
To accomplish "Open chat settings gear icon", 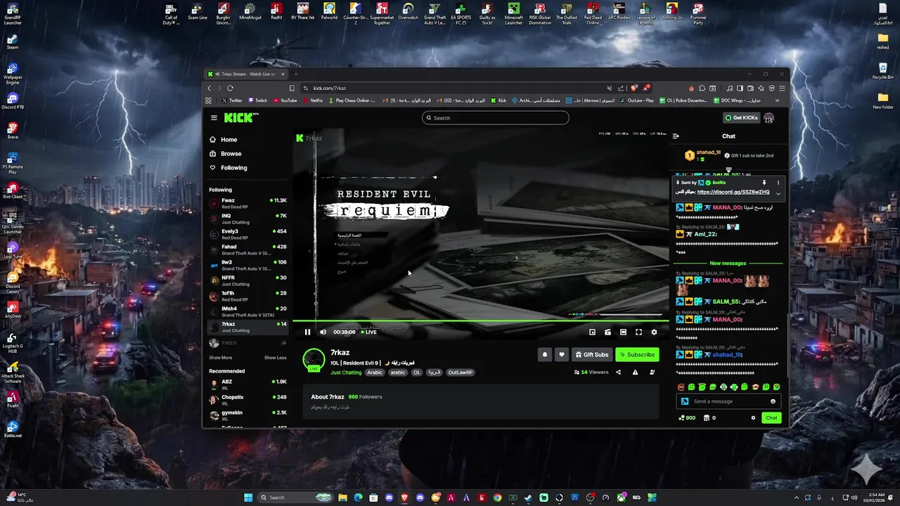I will (x=753, y=418).
